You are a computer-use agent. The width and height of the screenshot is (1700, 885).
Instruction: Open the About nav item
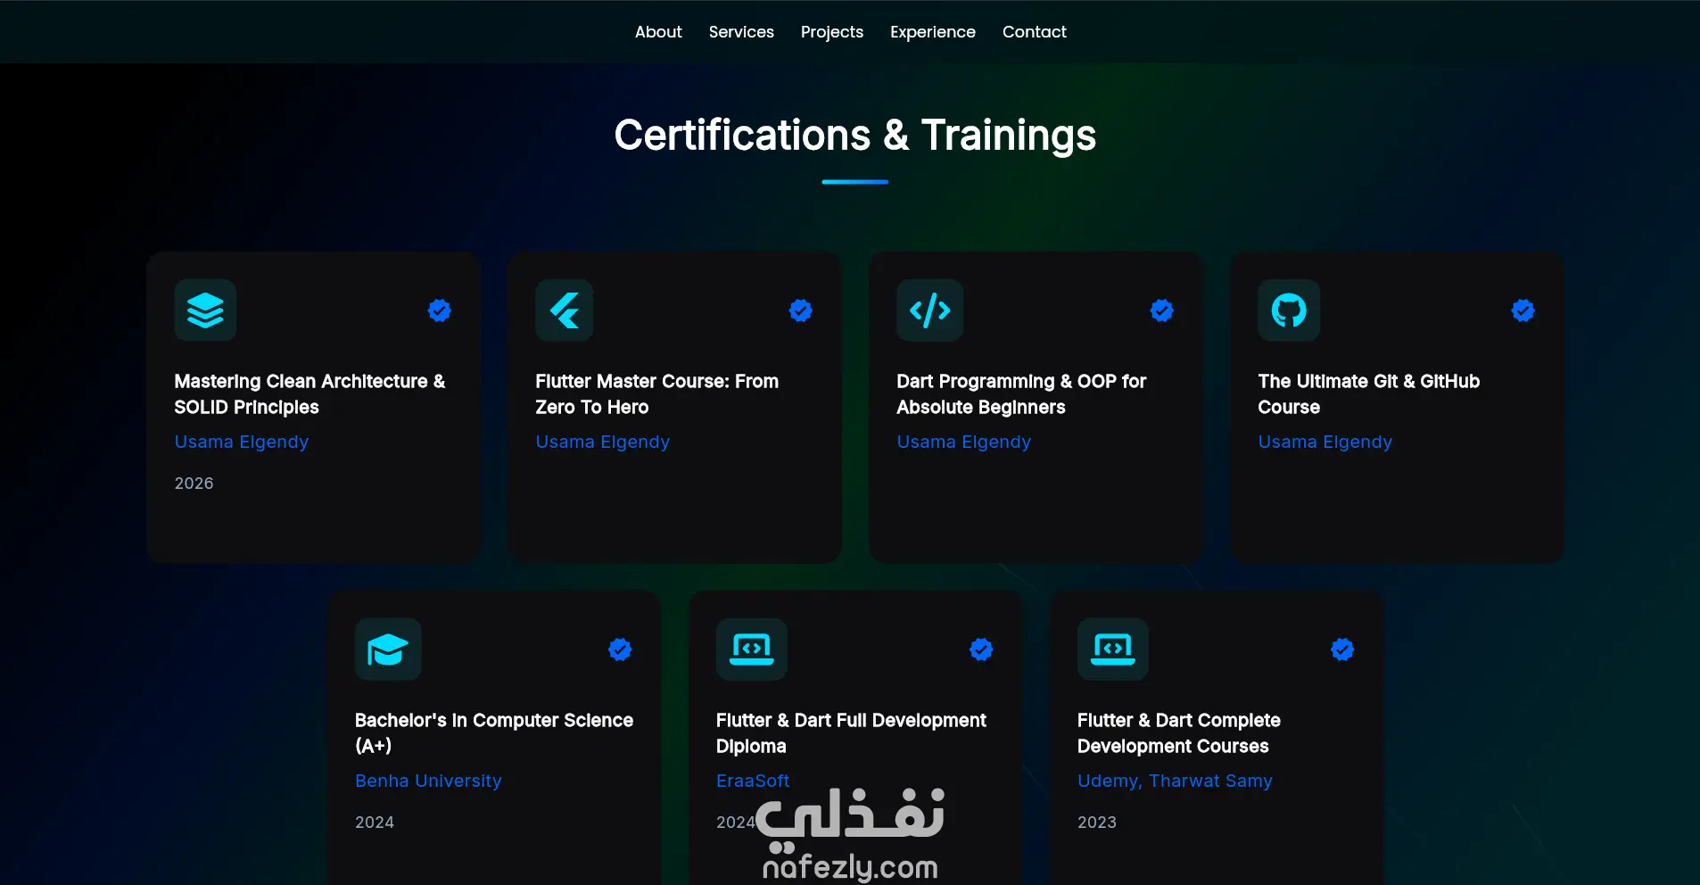tap(658, 32)
